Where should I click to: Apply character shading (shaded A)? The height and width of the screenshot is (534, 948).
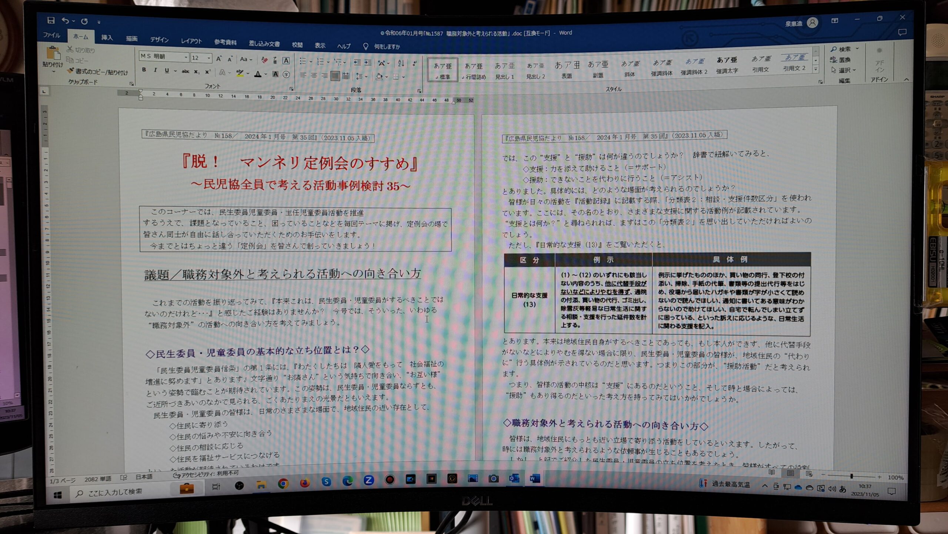(276, 74)
